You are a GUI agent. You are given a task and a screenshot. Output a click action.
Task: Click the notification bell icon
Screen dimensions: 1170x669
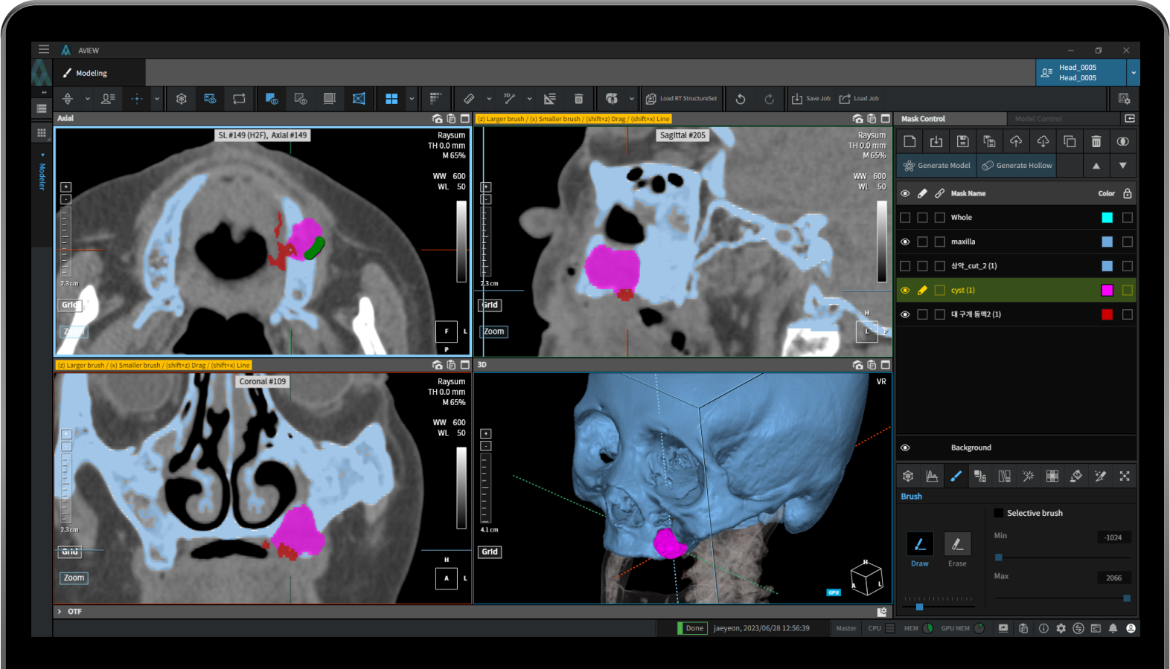[x=1113, y=628]
